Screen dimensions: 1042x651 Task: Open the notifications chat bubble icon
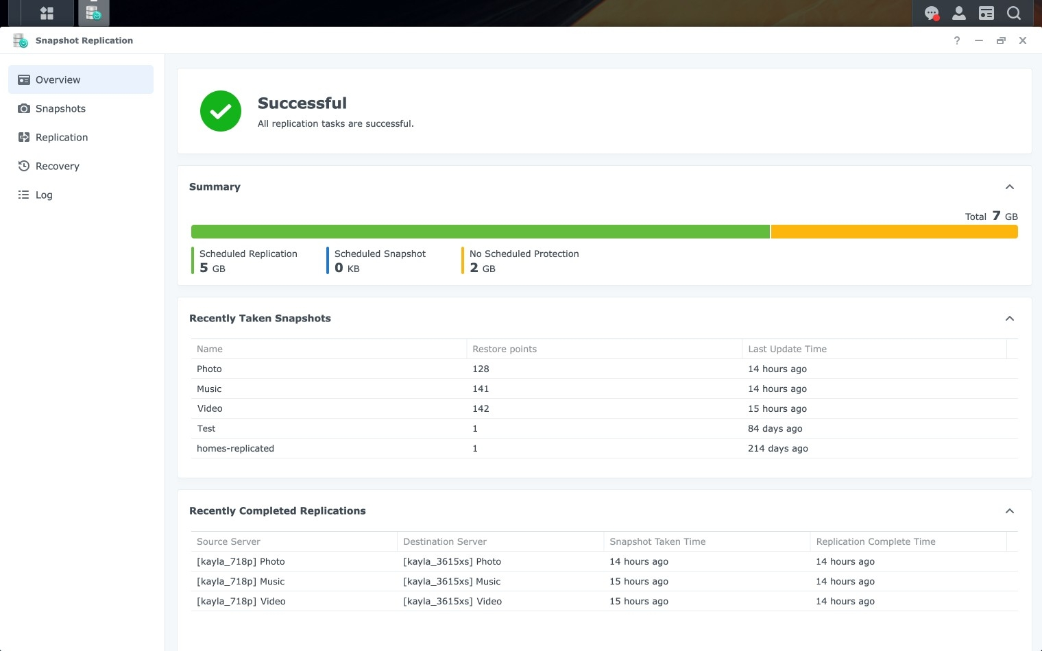[x=931, y=13]
